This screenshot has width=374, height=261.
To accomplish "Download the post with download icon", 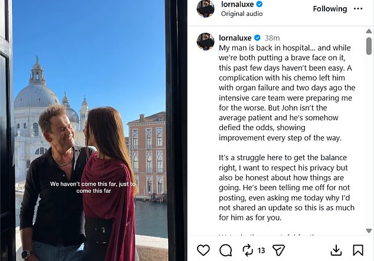I will click(336, 250).
